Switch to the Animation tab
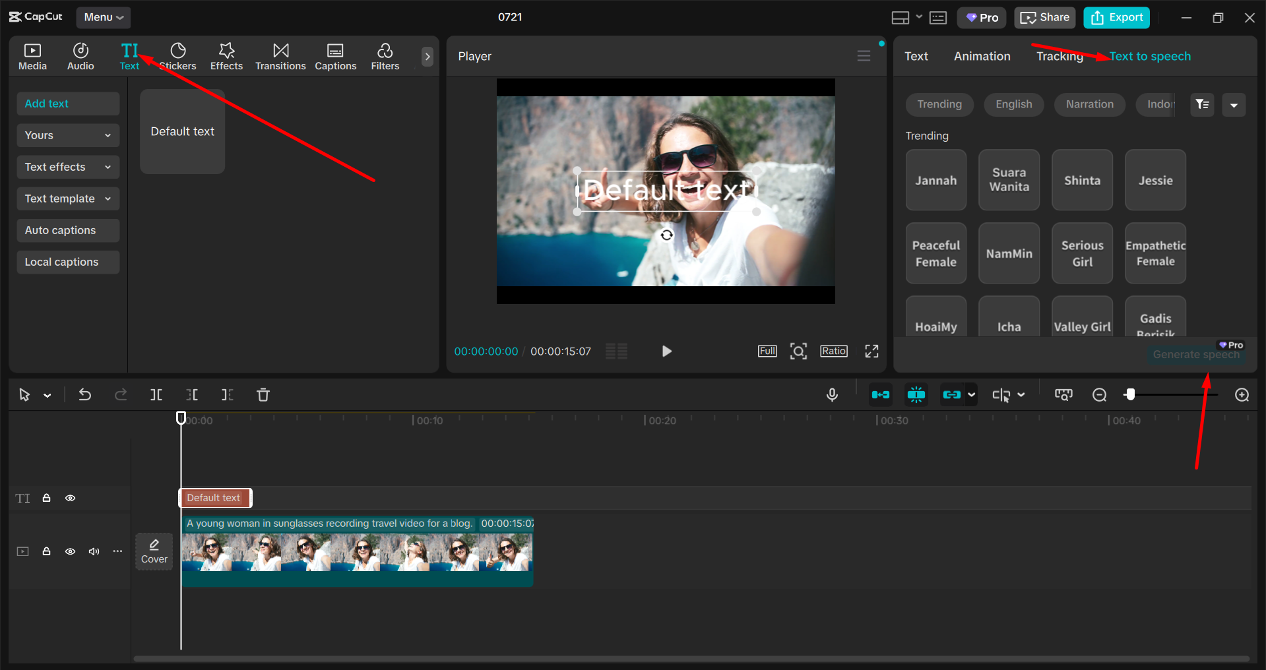Viewport: 1266px width, 670px height. tap(982, 57)
